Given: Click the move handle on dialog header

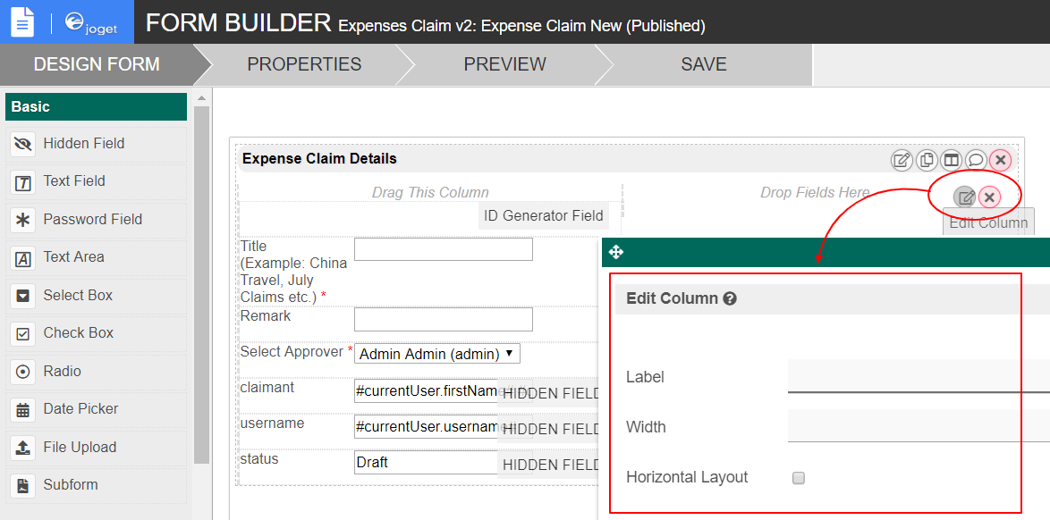Looking at the screenshot, I should tap(616, 252).
